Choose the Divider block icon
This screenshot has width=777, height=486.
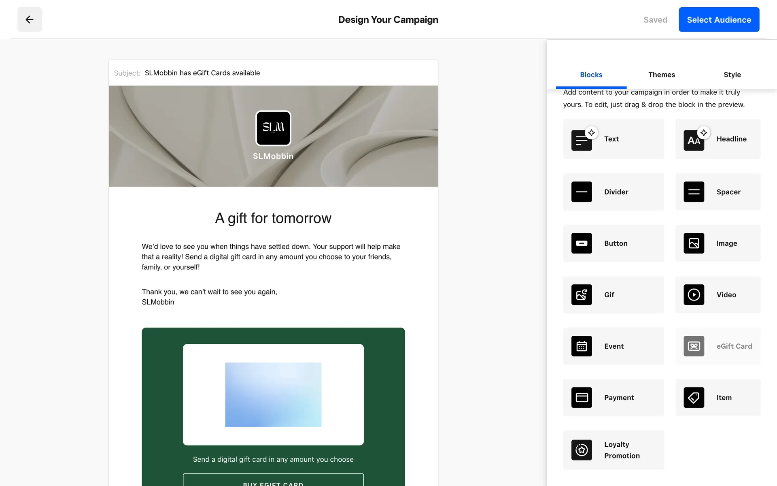pyautogui.click(x=582, y=192)
